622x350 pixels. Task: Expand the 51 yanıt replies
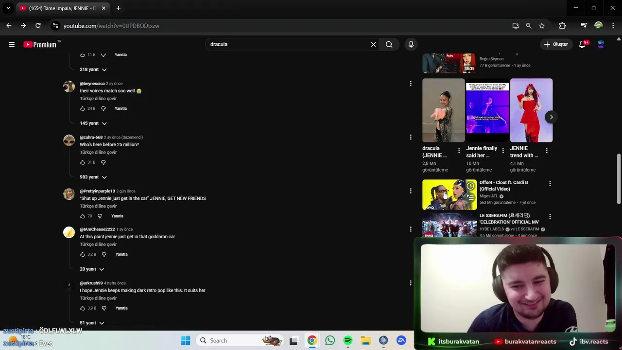[x=91, y=323]
